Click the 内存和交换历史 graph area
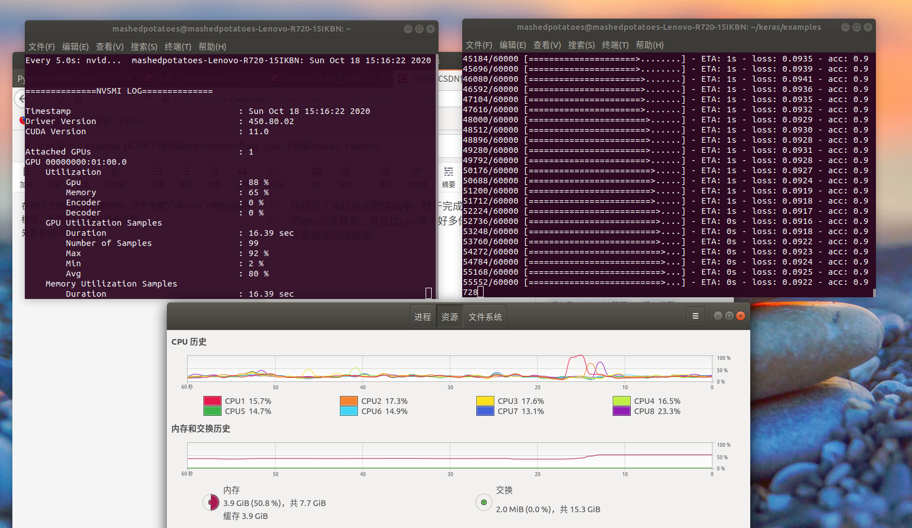 (450, 456)
